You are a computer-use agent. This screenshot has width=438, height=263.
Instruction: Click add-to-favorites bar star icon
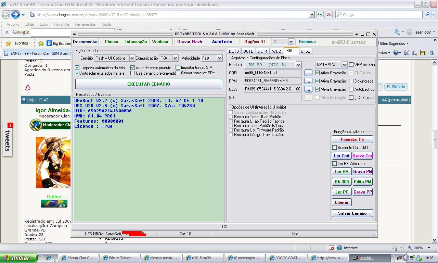coord(41,43)
